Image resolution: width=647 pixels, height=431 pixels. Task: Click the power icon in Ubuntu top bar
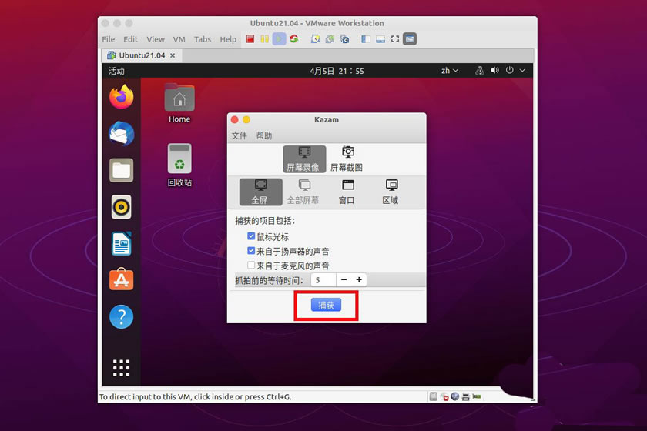pyautogui.click(x=510, y=70)
